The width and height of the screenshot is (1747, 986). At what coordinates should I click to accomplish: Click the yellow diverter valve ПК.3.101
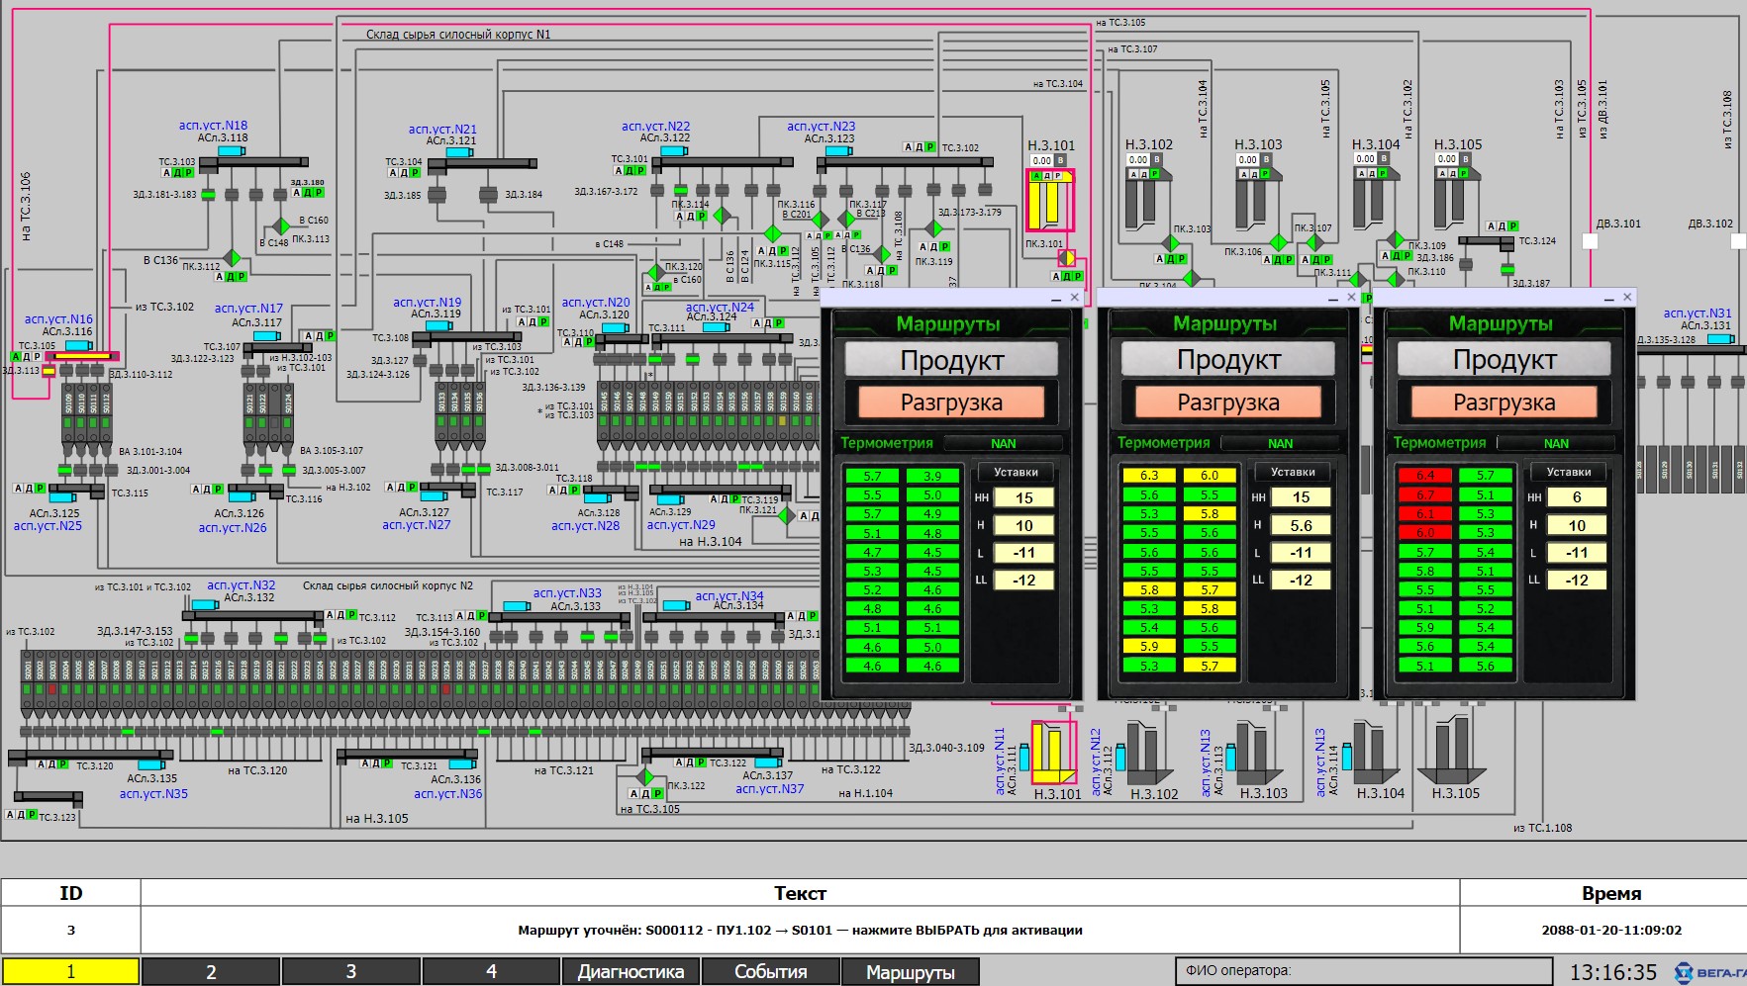(x=1066, y=258)
